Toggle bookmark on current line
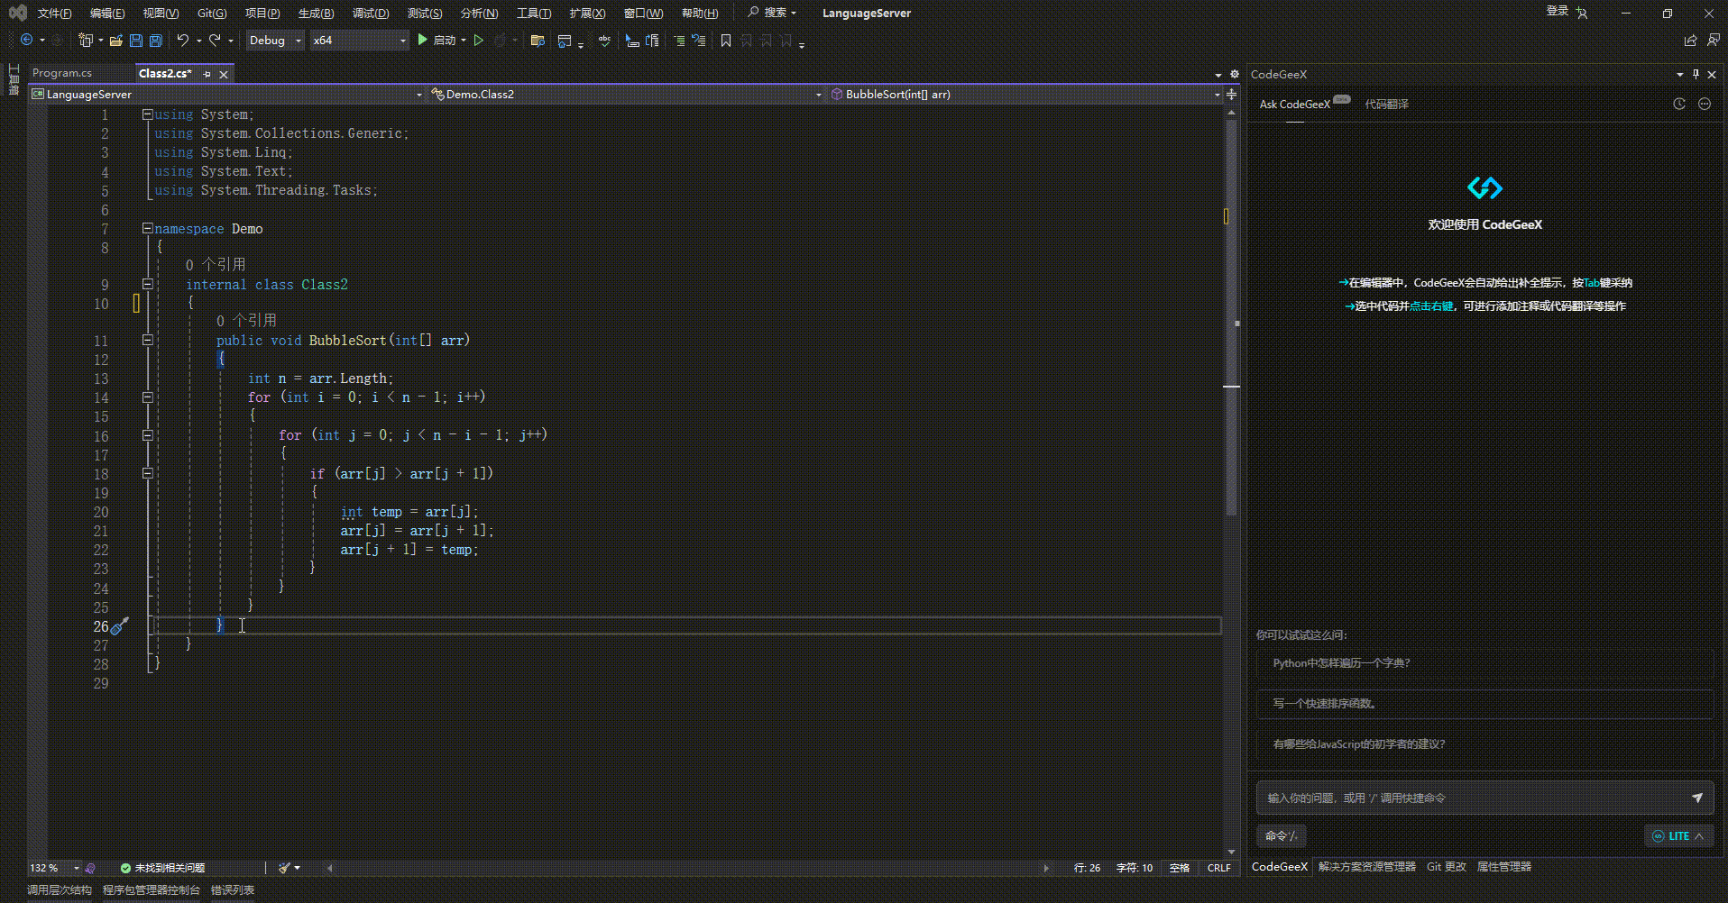 coord(725,40)
